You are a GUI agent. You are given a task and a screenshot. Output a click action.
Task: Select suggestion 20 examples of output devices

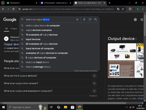tap(59, 44)
